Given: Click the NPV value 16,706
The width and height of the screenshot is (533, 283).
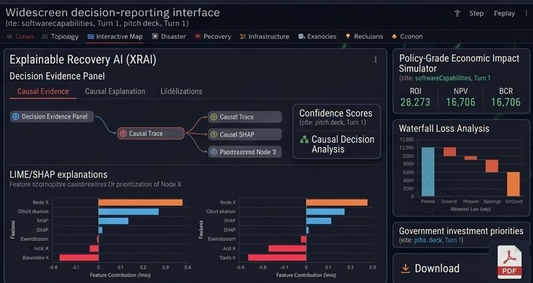Looking at the screenshot, I should tap(461, 102).
